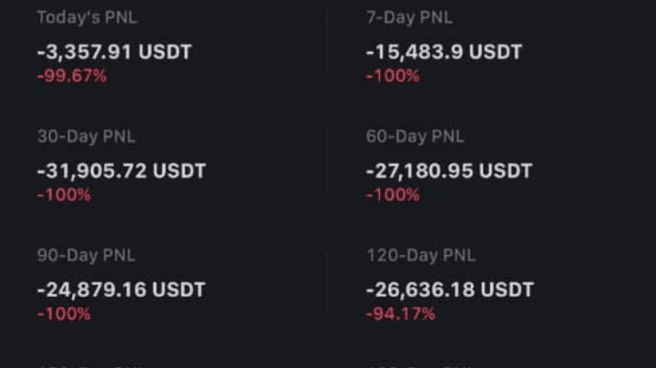Click the -100% figure under 30-Day PNL
Image resolution: width=656 pixels, height=368 pixels.
point(64,195)
